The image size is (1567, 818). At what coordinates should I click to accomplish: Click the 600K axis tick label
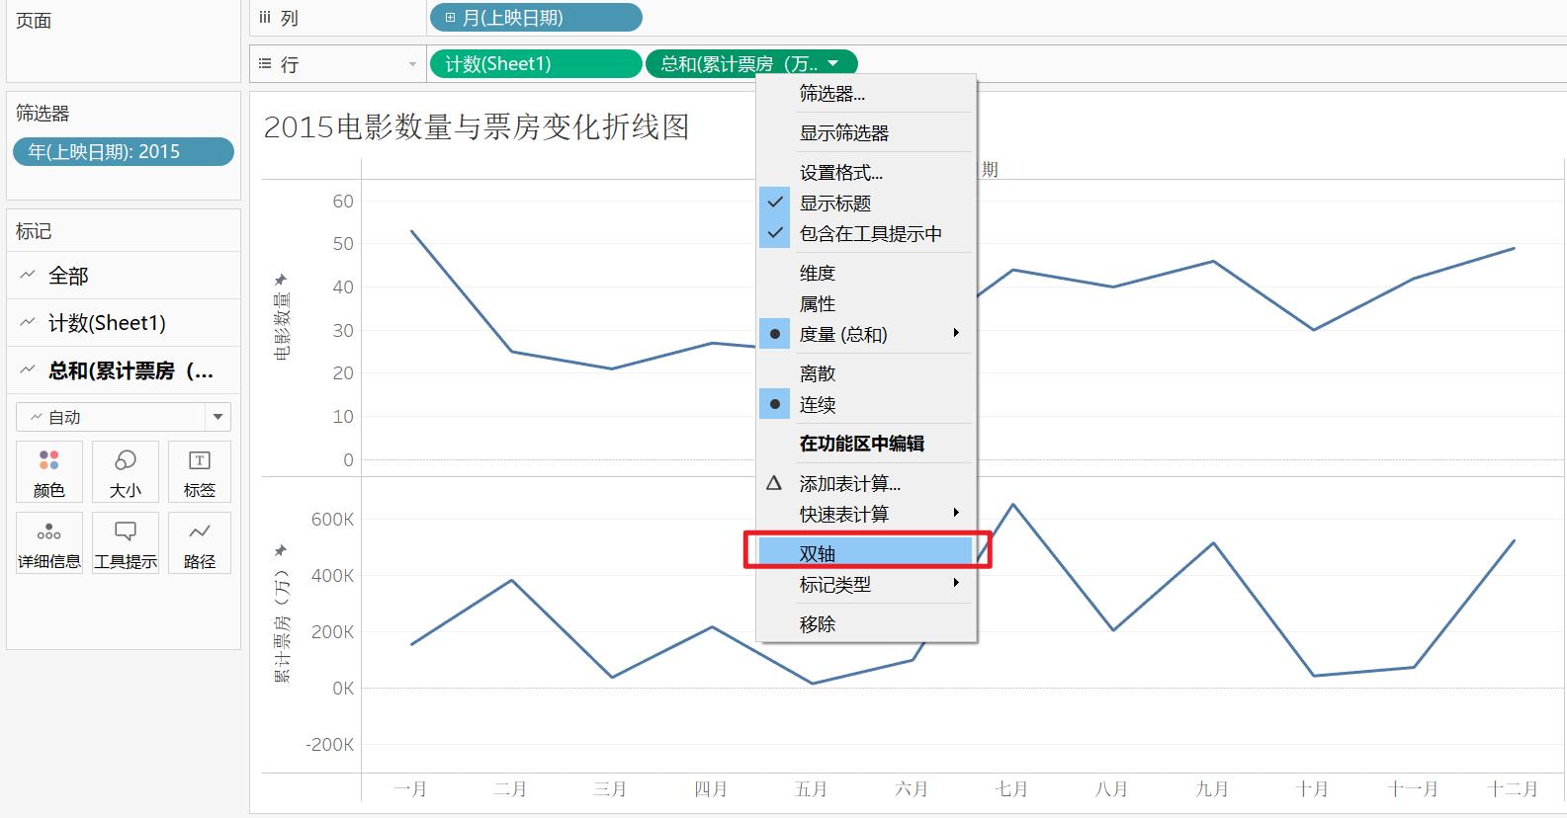tap(332, 519)
